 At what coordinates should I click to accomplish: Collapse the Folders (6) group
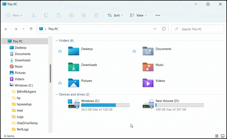(x=56, y=41)
